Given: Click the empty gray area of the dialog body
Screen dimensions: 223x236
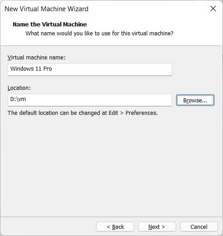Looking at the screenshot, I should (x=111, y=165).
